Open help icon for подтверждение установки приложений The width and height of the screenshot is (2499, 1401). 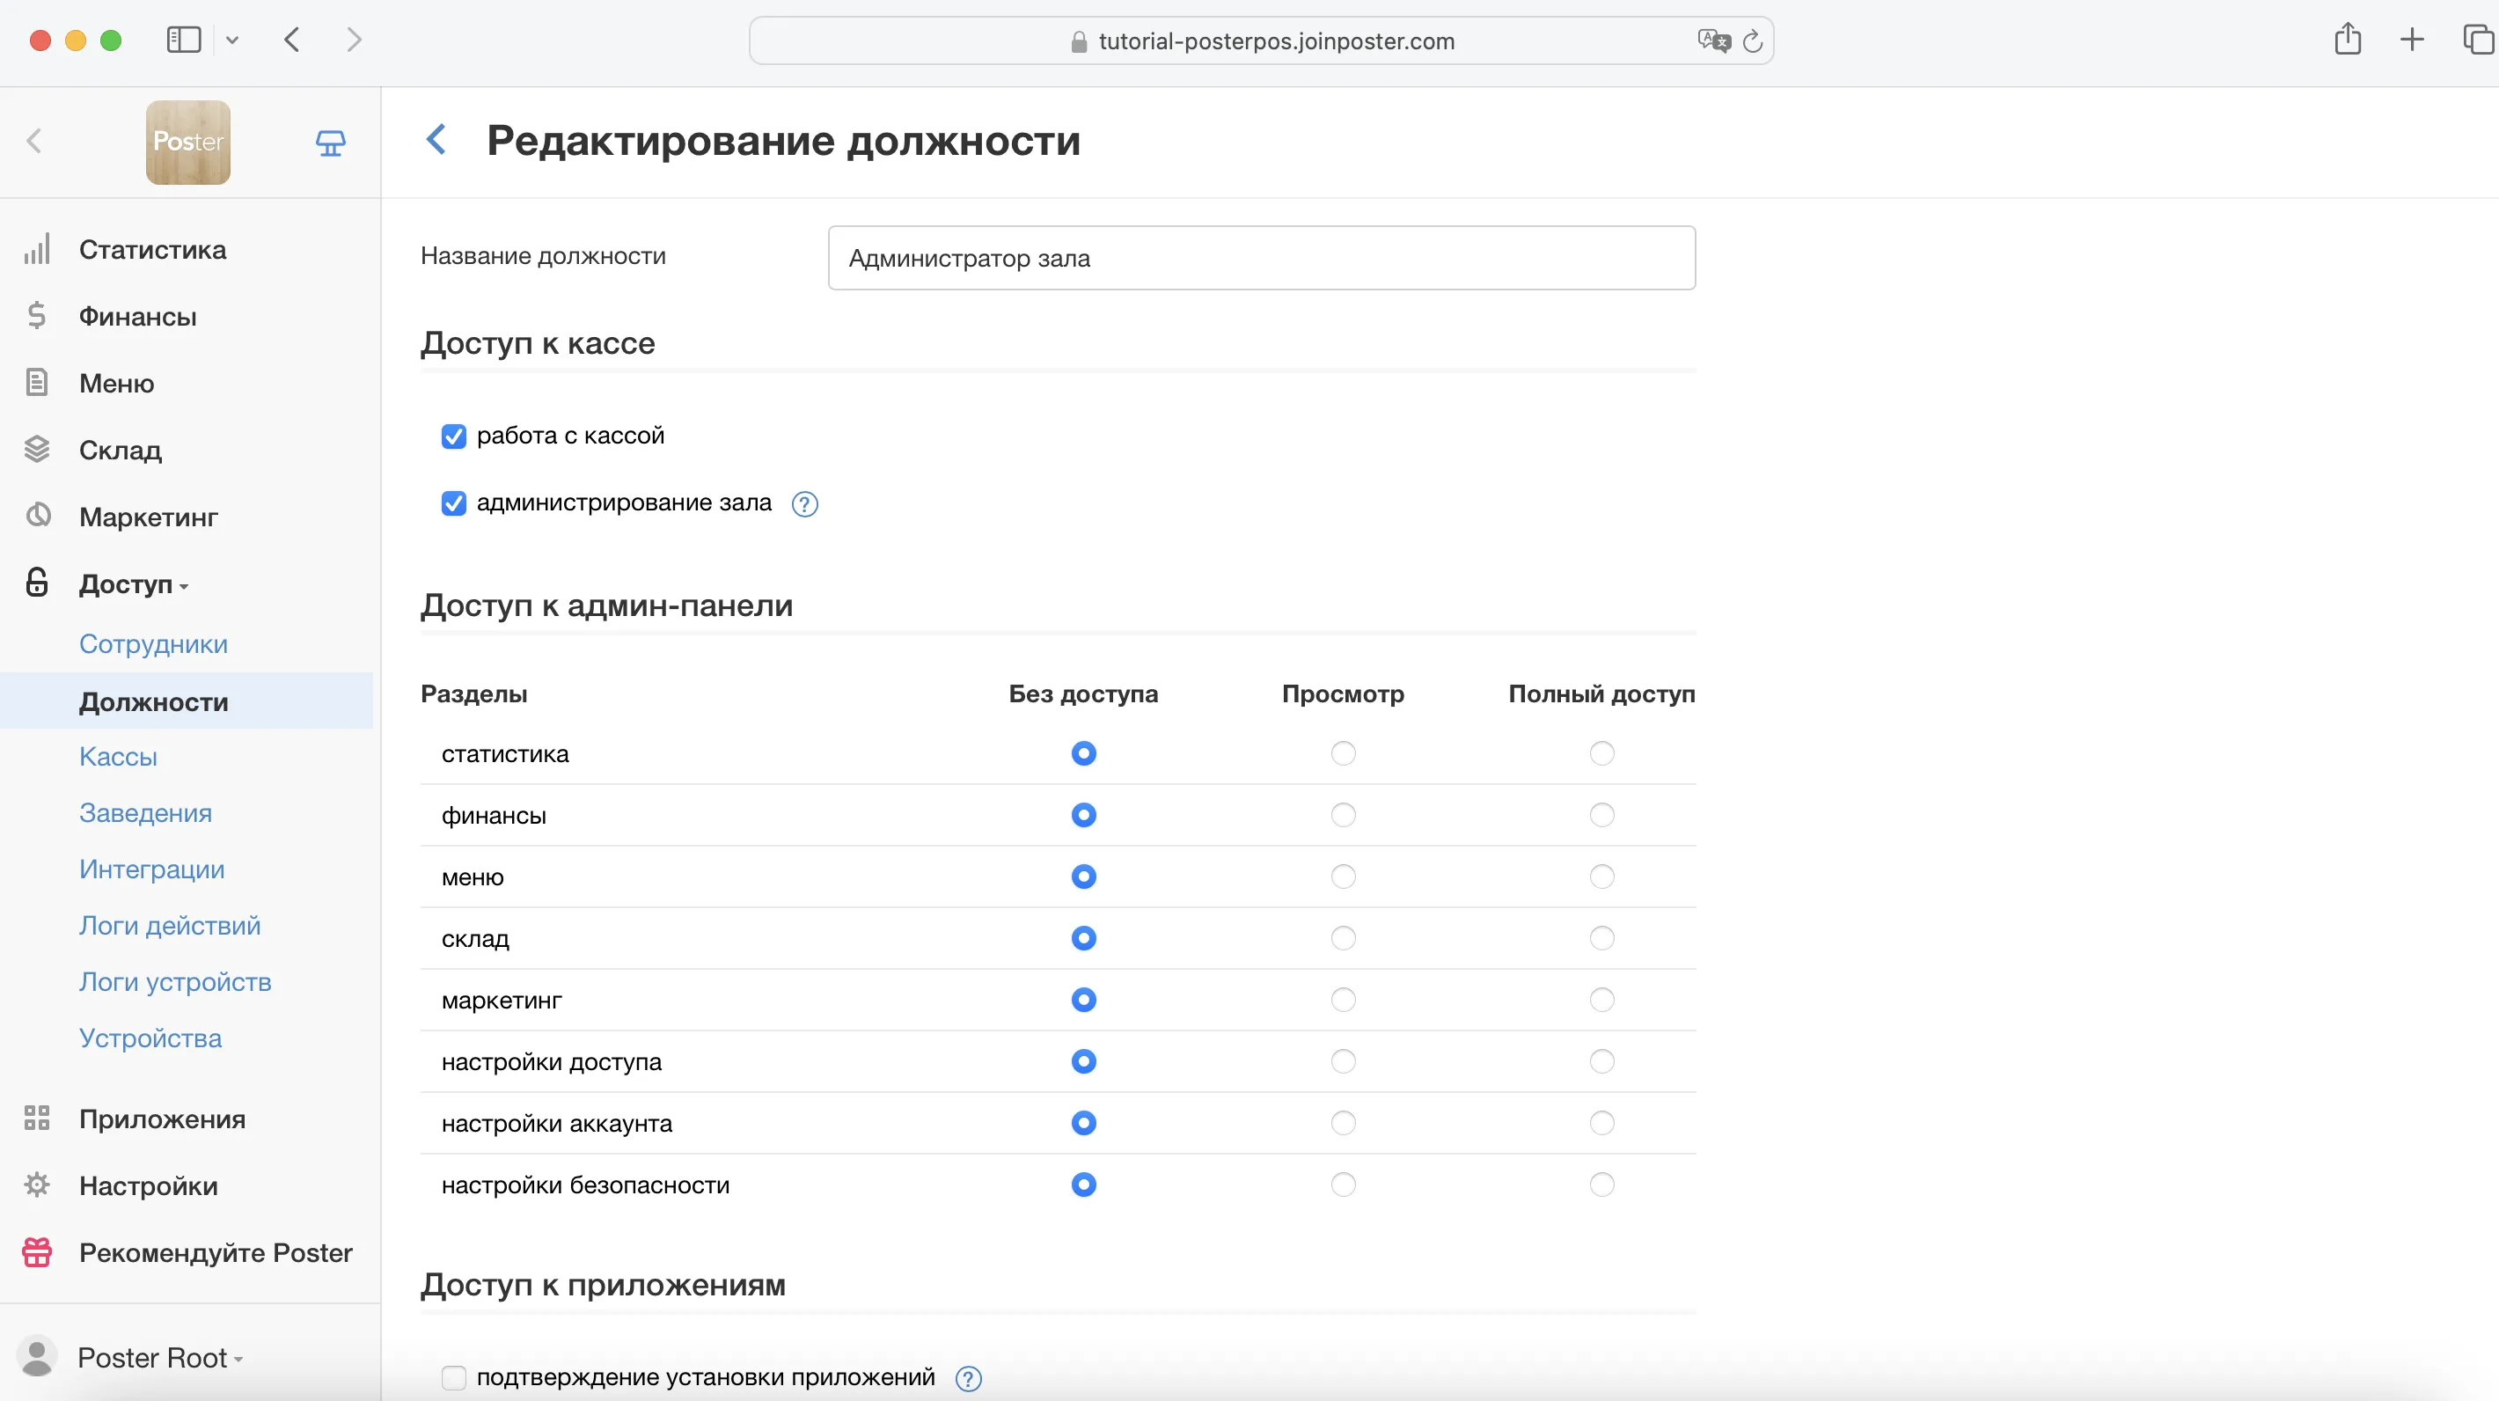968,1378
